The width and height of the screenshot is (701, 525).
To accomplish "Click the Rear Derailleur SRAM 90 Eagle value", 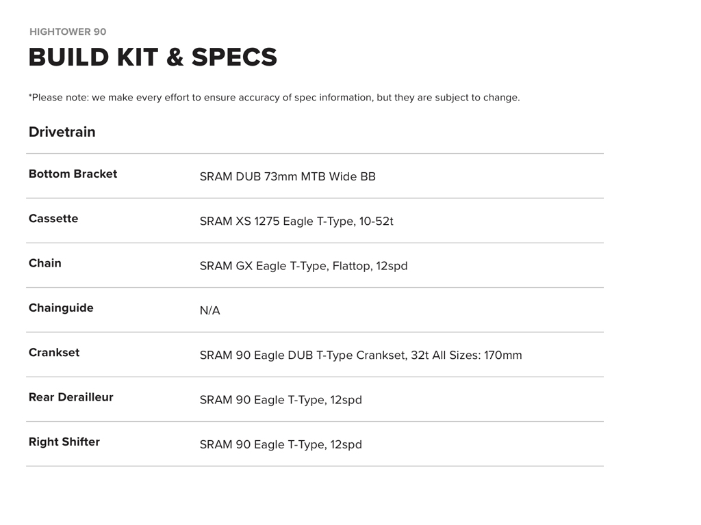I will coord(281,400).
